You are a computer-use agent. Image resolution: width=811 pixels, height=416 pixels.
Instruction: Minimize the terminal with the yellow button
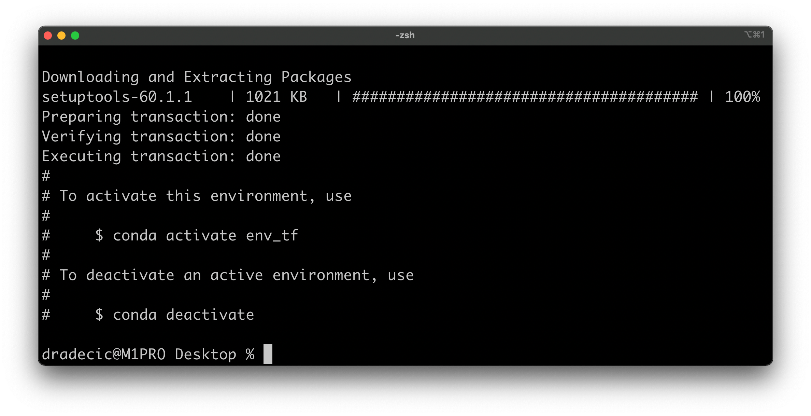(x=61, y=36)
